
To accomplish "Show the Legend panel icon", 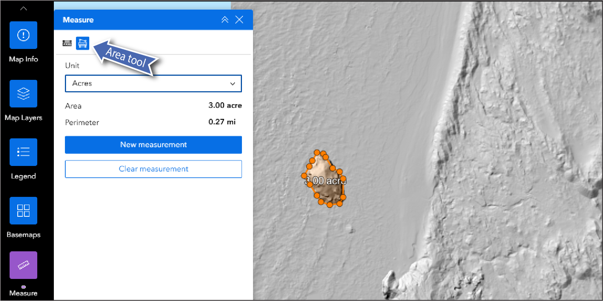I will [x=23, y=152].
